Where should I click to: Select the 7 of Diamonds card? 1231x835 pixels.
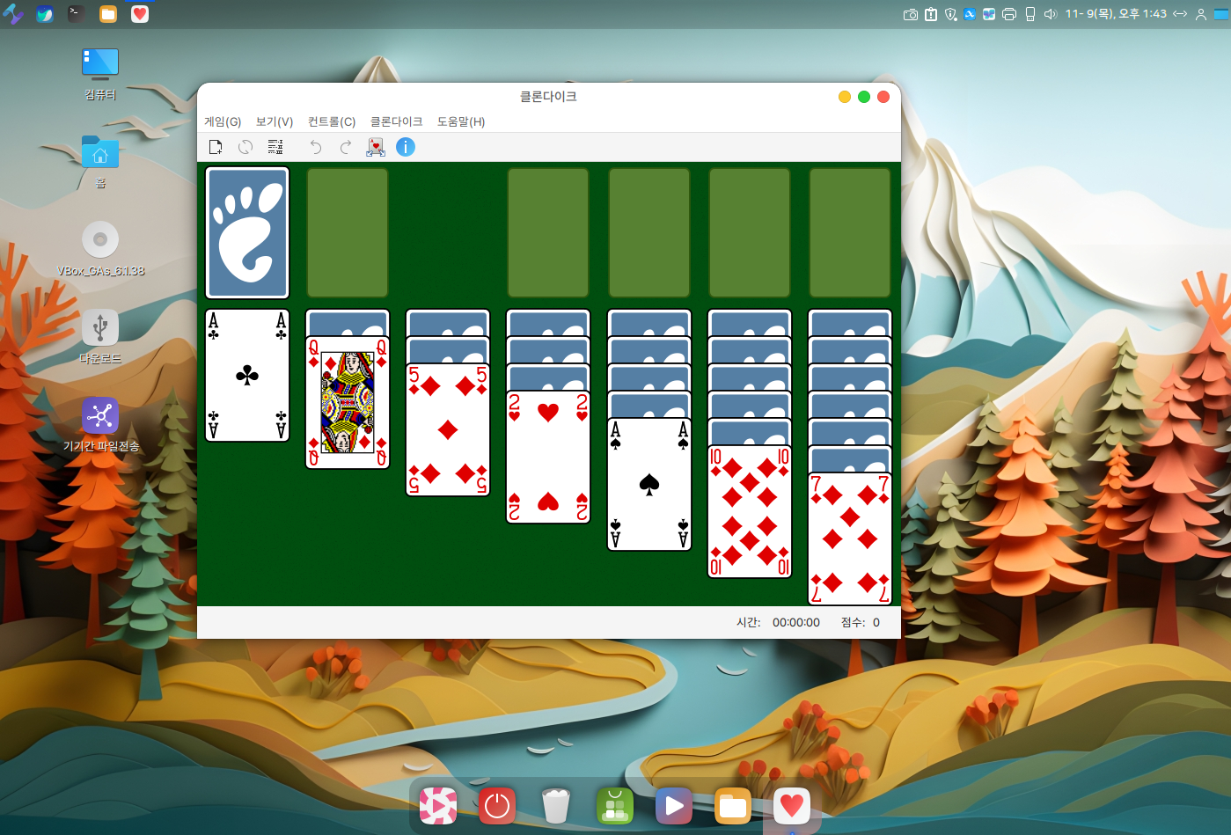850,538
